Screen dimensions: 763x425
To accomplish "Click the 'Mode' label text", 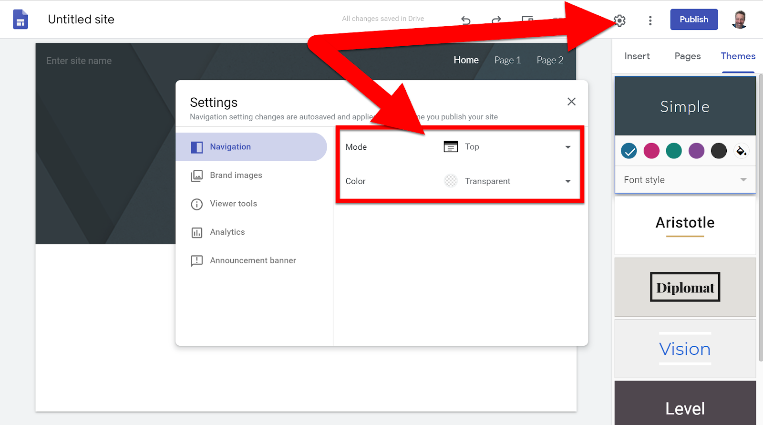I will point(356,147).
